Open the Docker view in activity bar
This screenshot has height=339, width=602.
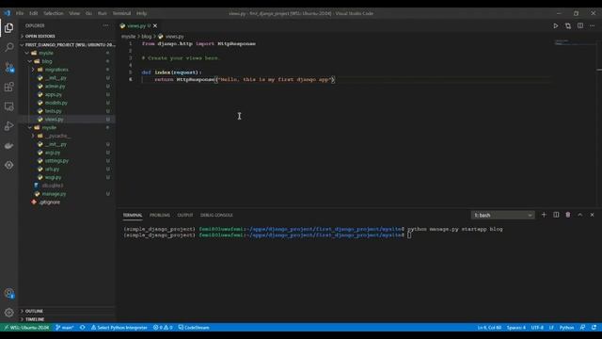tap(8, 146)
